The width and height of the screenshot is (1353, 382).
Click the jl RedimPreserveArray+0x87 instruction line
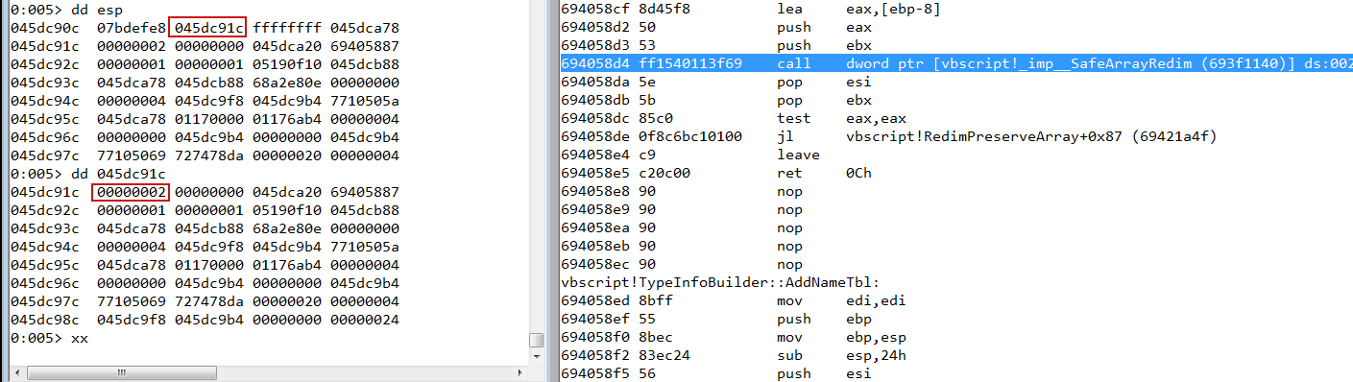click(x=888, y=136)
